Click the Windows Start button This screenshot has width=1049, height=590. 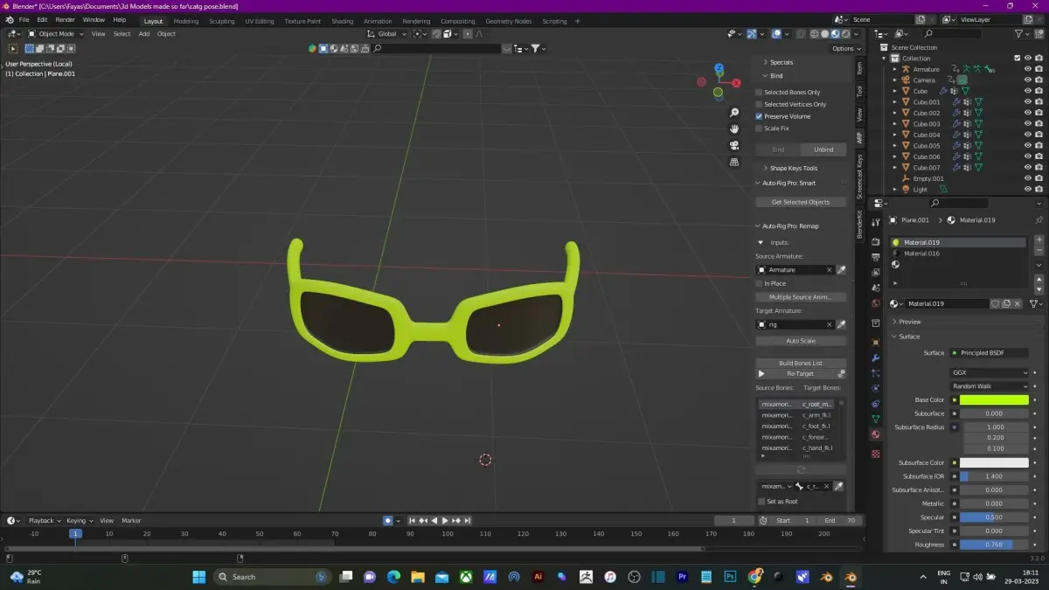pos(198,577)
